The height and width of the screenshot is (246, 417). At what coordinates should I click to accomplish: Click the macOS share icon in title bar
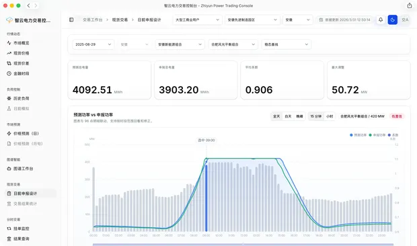pos(410,5)
